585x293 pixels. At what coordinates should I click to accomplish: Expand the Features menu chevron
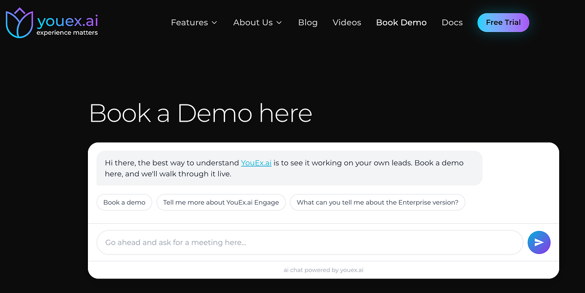click(214, 23)
